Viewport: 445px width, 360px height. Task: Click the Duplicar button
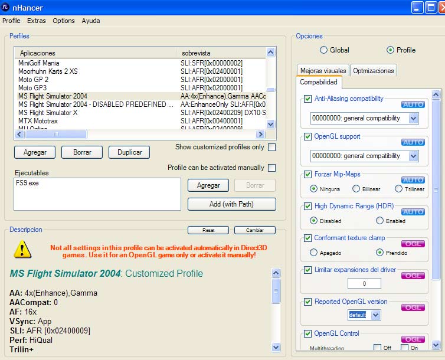pyautogui.click(x=129, y=152)
